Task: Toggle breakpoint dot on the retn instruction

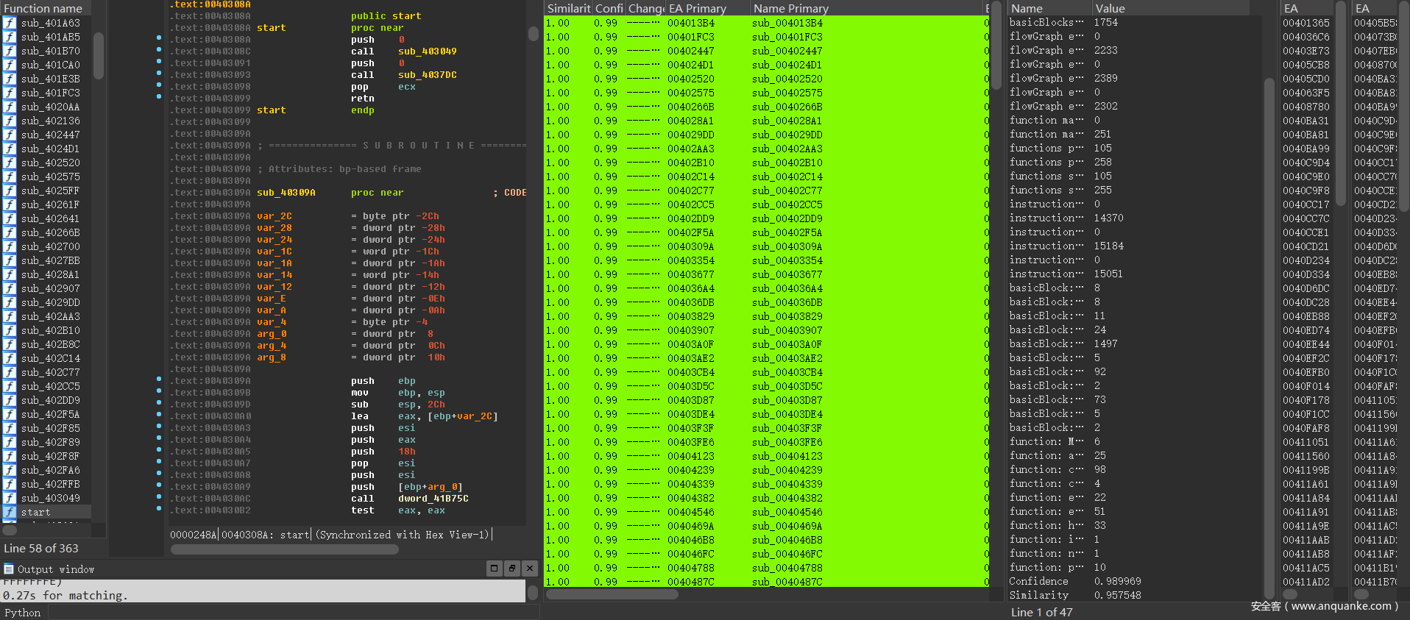Action: [159, 96]
